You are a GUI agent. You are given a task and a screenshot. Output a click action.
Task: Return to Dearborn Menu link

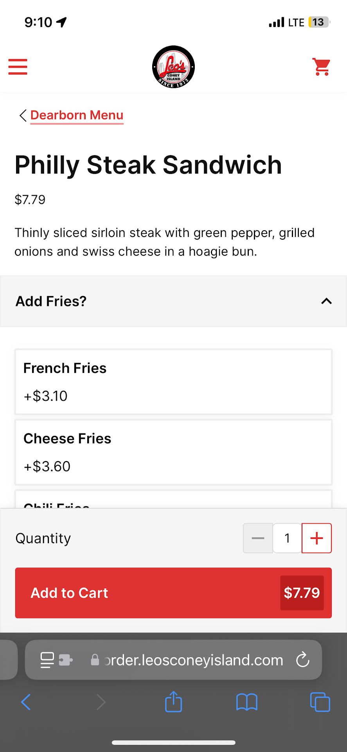(77, 115)
